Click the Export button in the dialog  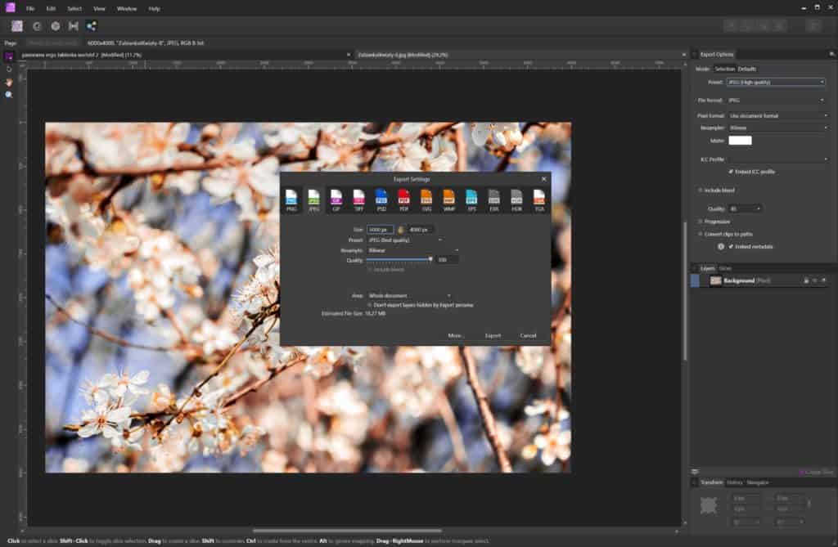[x=493, y=335]
